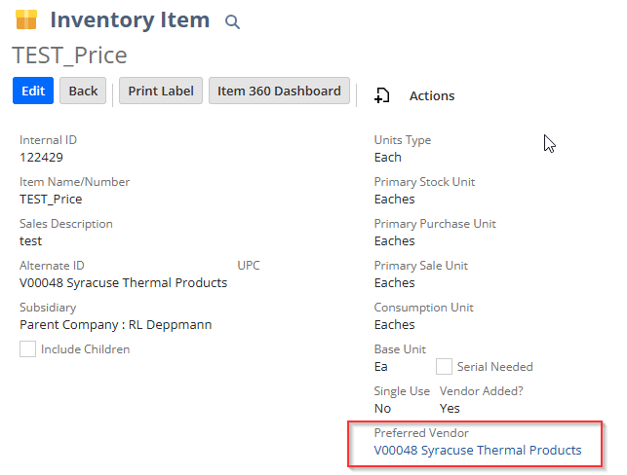Click the Print Label button
Screen dimensions: 627x475
pyautogui.click(x=161, y=91)
